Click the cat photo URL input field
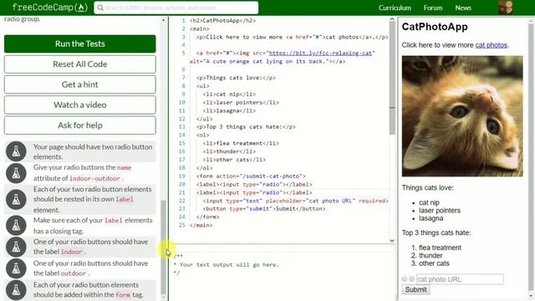The height and width of the screenshot is (301, 535). (460, 279)
